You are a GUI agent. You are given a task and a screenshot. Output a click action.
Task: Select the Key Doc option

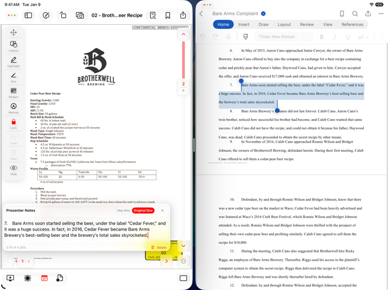[124, 210]
